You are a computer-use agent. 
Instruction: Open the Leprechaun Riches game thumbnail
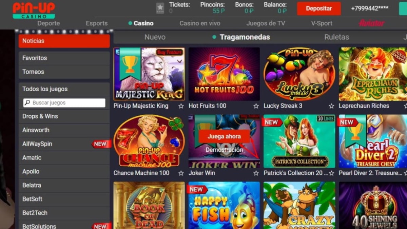373,74
